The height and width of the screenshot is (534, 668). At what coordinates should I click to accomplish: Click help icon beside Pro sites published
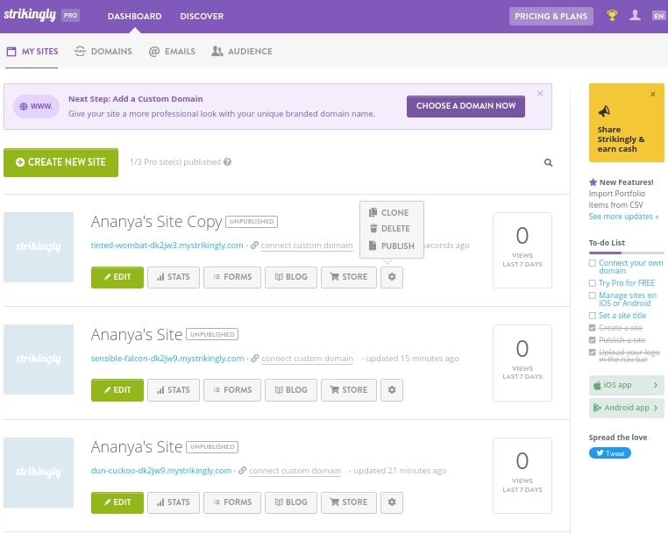pos(228,162)
